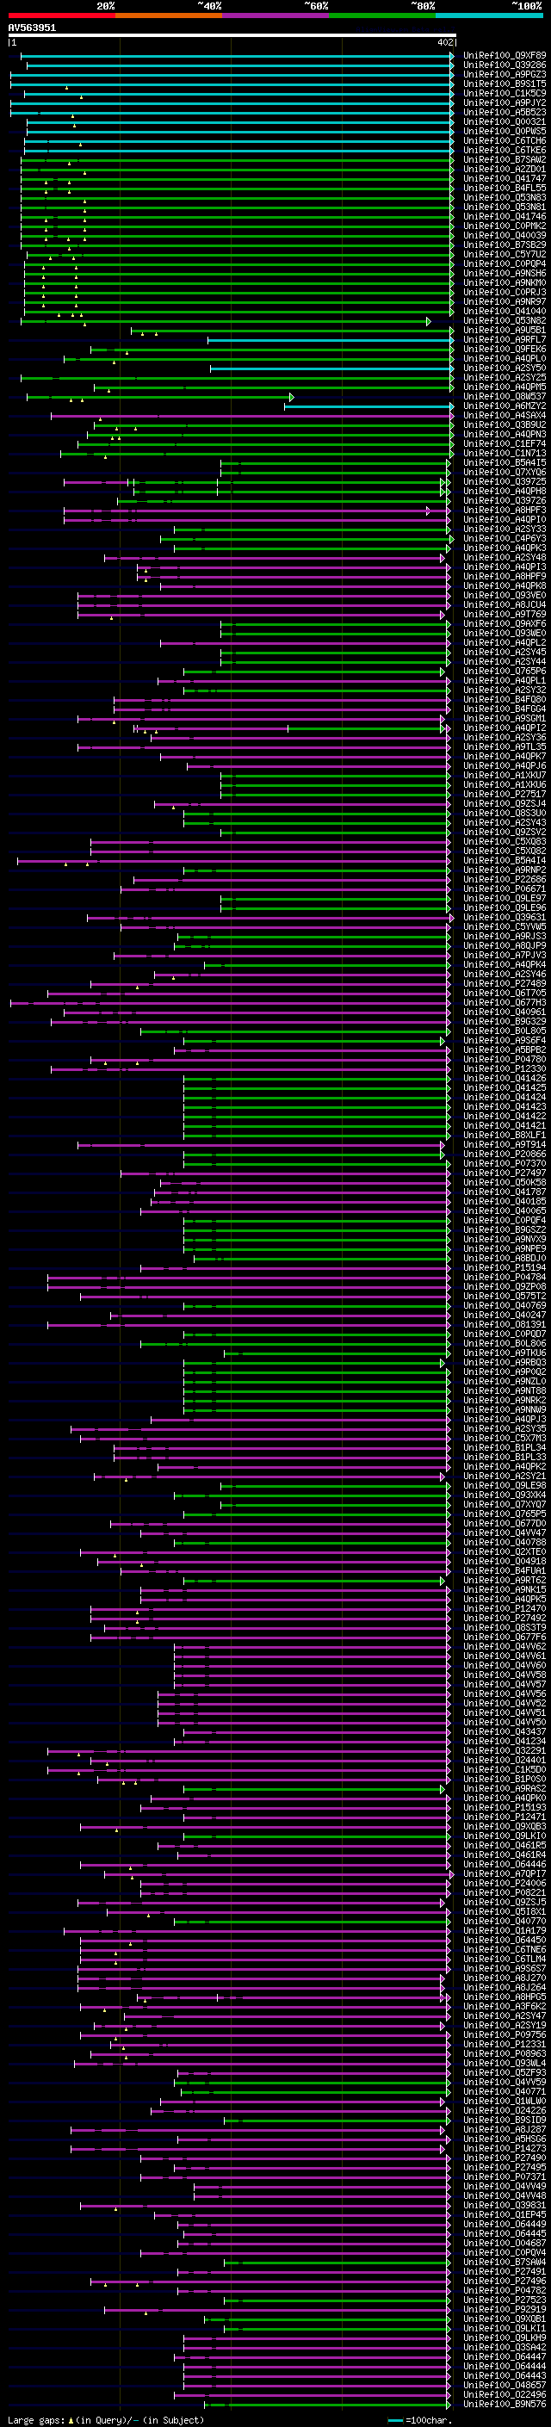Viewport: 551px width, 2427px height.
Task: Click the green alignment bar for UniRef100_B9N576
Action: pos(326,2406)
